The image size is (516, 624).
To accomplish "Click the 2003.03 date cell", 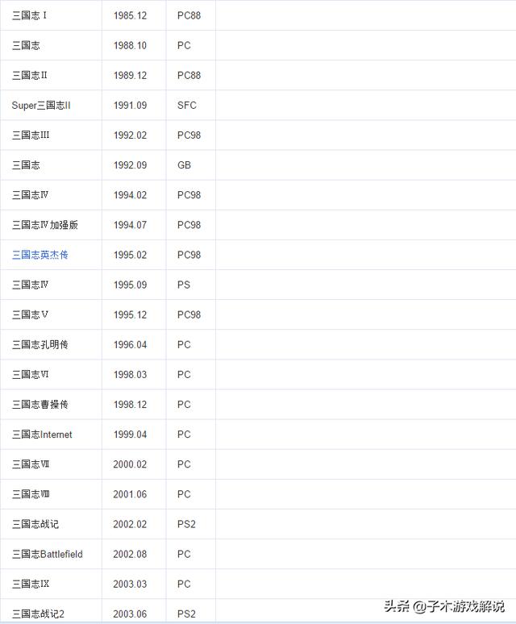I will 130,584.
